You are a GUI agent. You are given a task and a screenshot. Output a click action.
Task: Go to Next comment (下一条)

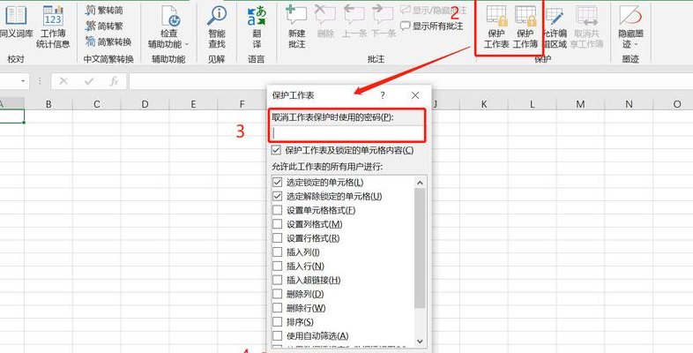coord(383,22)
